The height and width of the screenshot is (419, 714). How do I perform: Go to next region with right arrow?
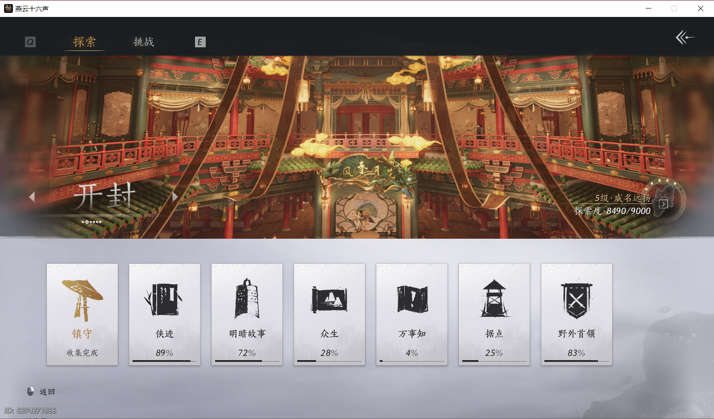coord(175,197)
